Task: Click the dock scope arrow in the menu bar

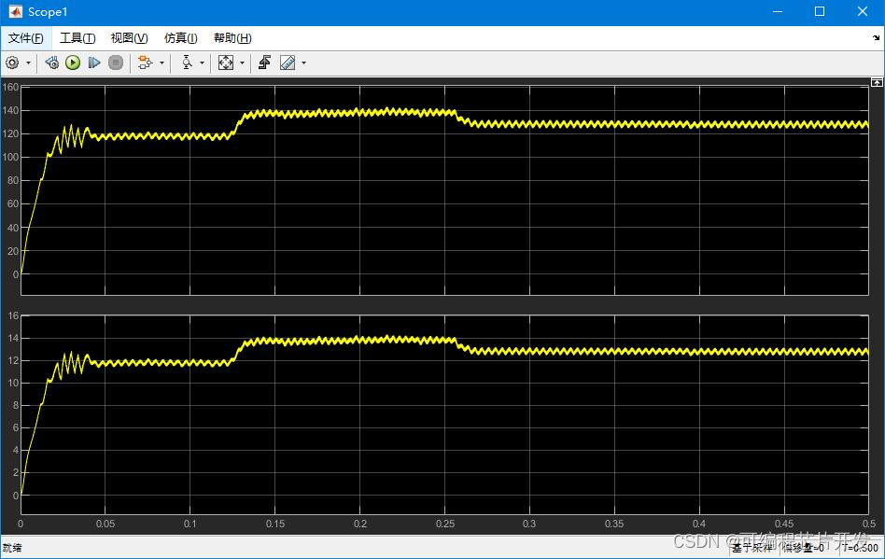Action: point(876,38)
